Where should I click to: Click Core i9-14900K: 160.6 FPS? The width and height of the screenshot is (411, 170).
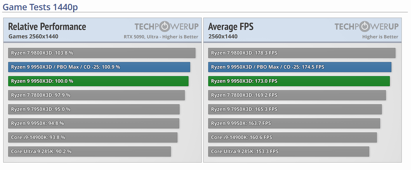tap(293, 138)
